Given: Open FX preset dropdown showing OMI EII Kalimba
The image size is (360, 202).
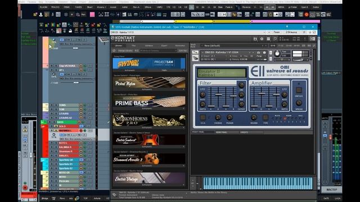Looking at the screenshot, I should [188, 33].
